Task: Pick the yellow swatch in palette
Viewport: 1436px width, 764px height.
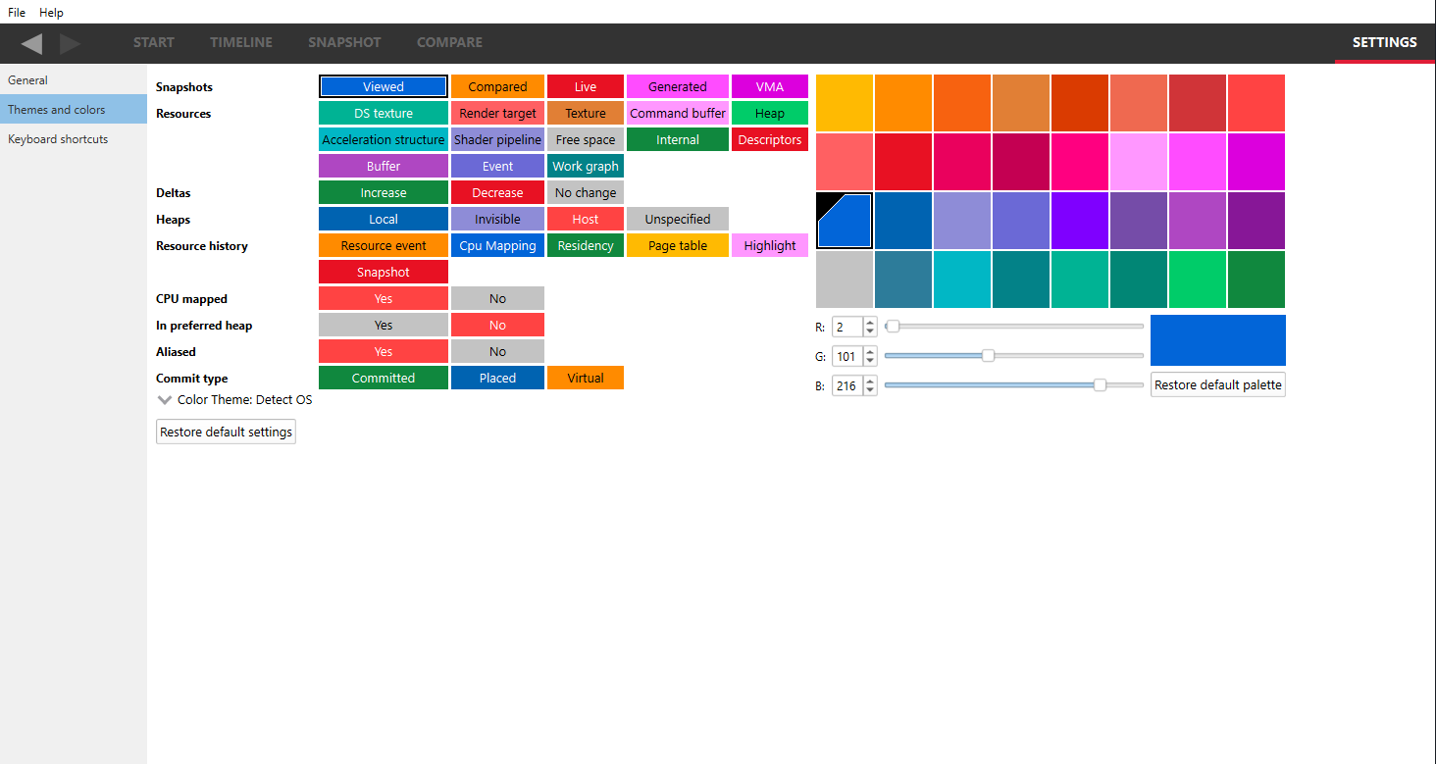Action: click(845, 103)
